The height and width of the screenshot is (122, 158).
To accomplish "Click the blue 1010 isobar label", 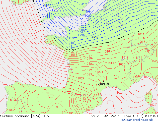I will pos(71,43).
